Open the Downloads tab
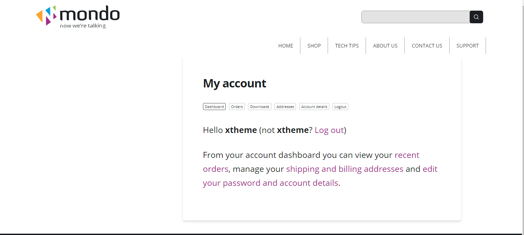524x235 pixels. (x=260, y=107)
